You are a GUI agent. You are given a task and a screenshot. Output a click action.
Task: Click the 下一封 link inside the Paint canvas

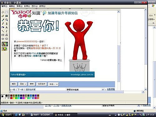point(20,90)
